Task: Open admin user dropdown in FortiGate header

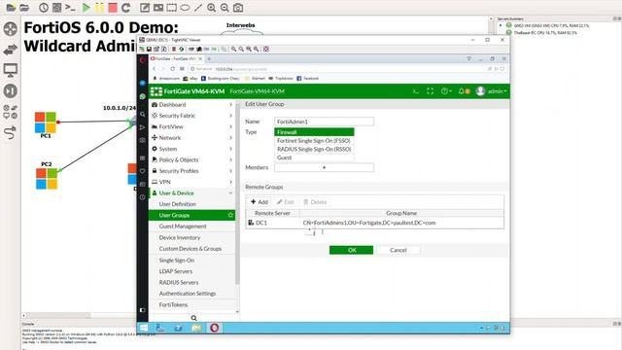Action: pos(492,91)
